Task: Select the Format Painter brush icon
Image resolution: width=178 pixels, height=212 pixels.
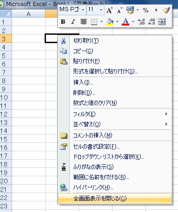Action: [x=166, y=10]
